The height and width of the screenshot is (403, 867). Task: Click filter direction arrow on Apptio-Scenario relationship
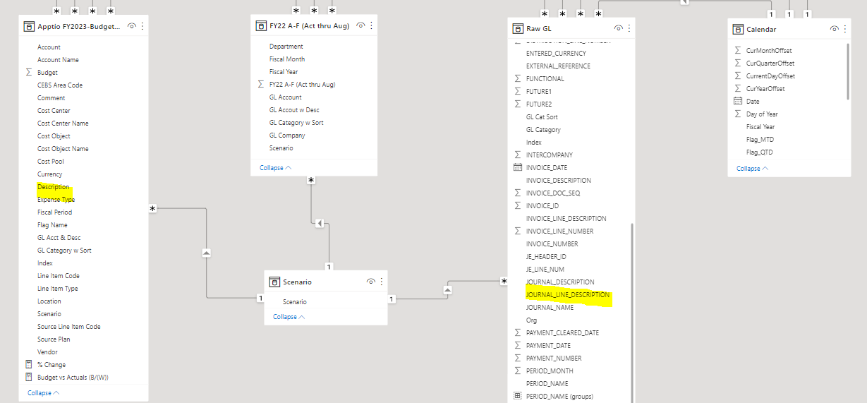coord(206,253)
